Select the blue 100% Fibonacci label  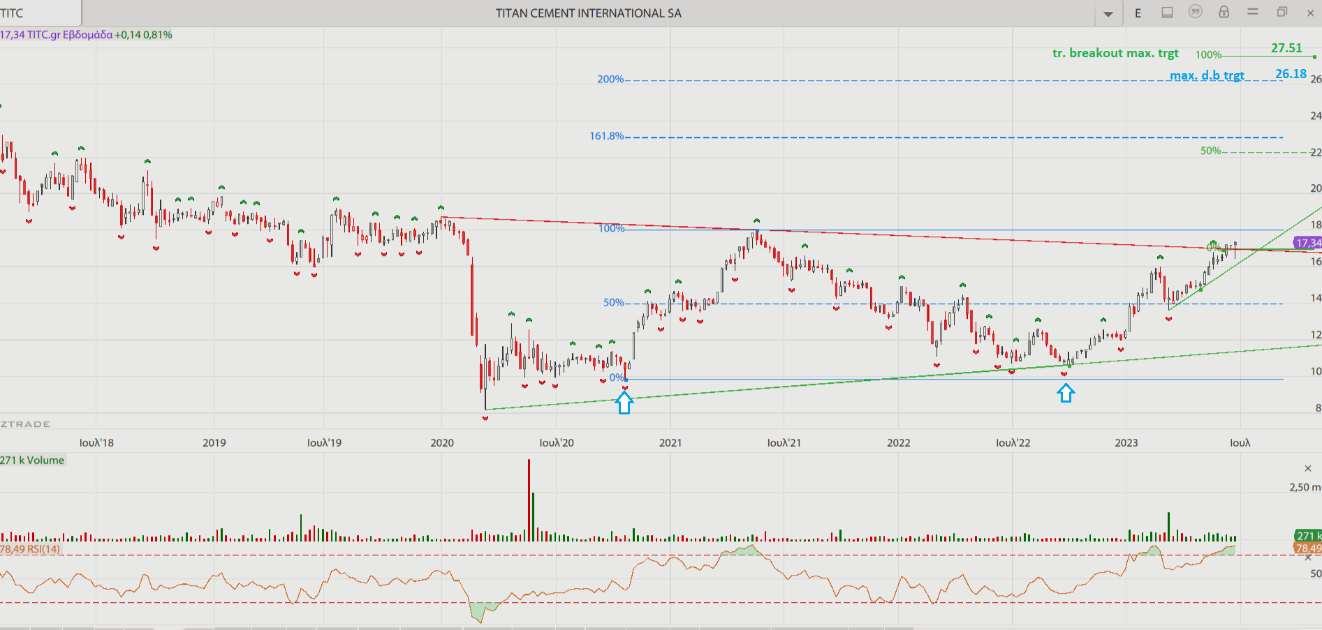612,228
